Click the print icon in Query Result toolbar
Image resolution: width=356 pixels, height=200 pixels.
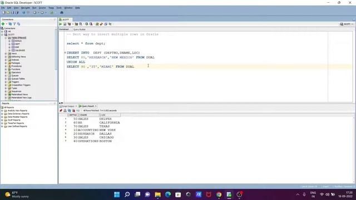pos(65,111)
